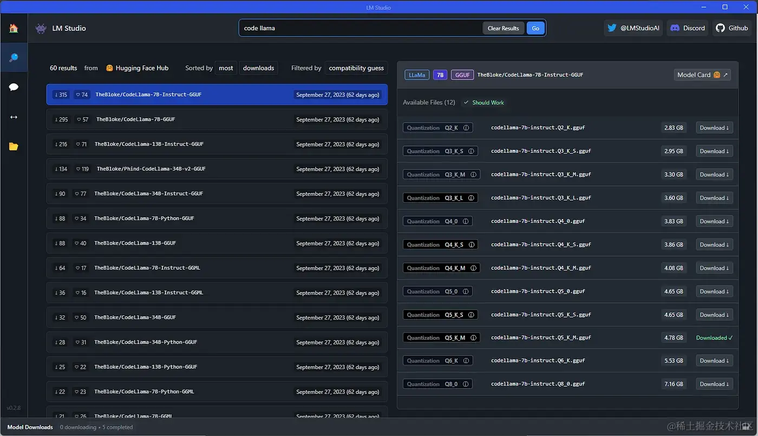This screenshot has width=758, height=436.
Task: Download the Q5_K_S.gguf file
Action: [714, 315]
